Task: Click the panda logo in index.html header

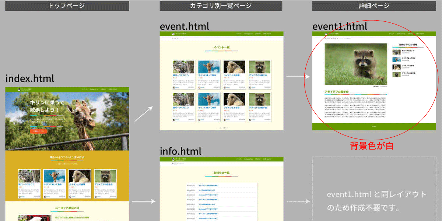Action: [x=19, y=90]
